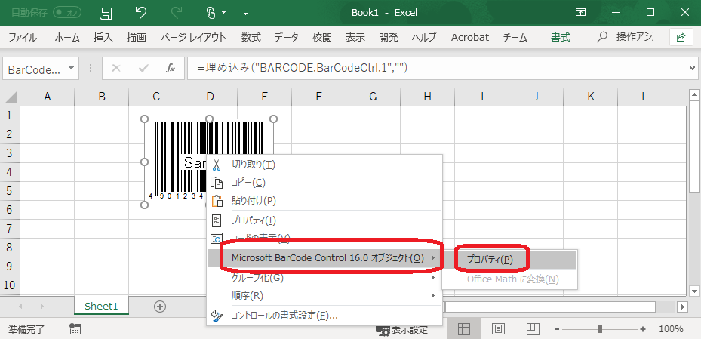This screenshot has width=701, height=339.
Task: Switch to Normal view icon
Action: pos(464,330)
